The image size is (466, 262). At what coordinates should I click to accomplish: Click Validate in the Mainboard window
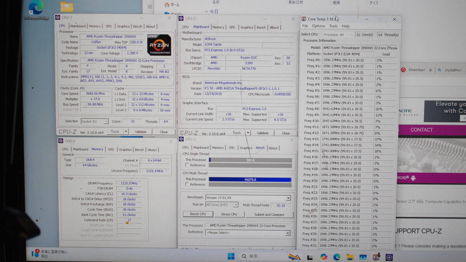pyautogui.click(x=263, y=133)
